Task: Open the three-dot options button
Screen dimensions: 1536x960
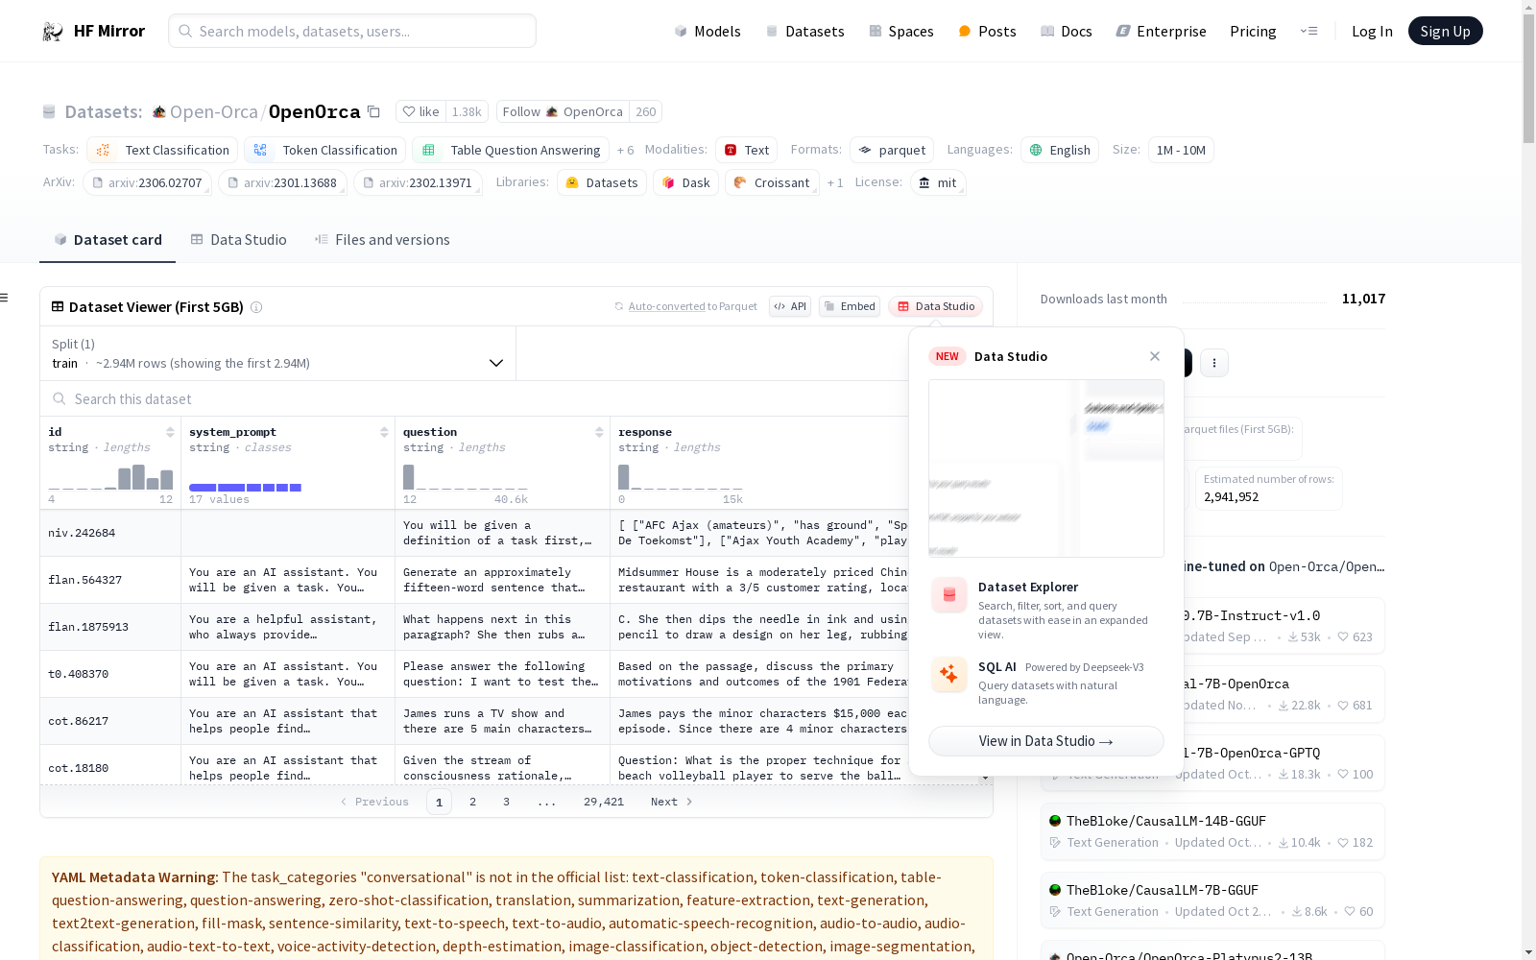Action: pos(1214,363)
